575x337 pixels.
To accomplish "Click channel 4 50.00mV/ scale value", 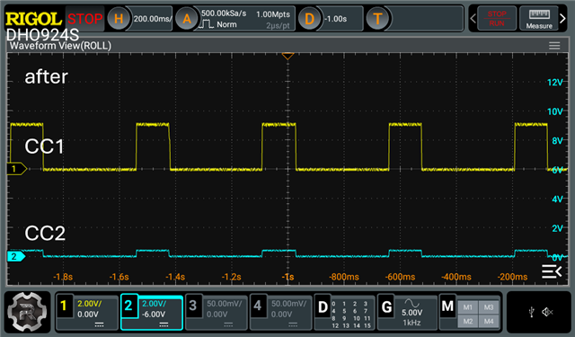I will pyautogui.click(x=288, y=304).
